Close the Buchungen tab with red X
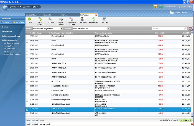Viewport: 194px width, 126px height. point(96,15)
